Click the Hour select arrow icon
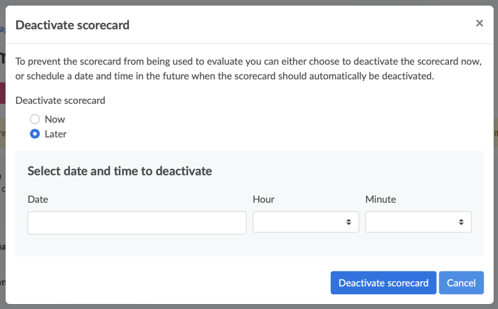 click(x=349, y=222)
